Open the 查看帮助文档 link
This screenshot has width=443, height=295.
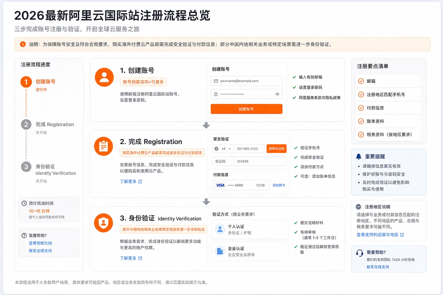(x=40, y=243)
